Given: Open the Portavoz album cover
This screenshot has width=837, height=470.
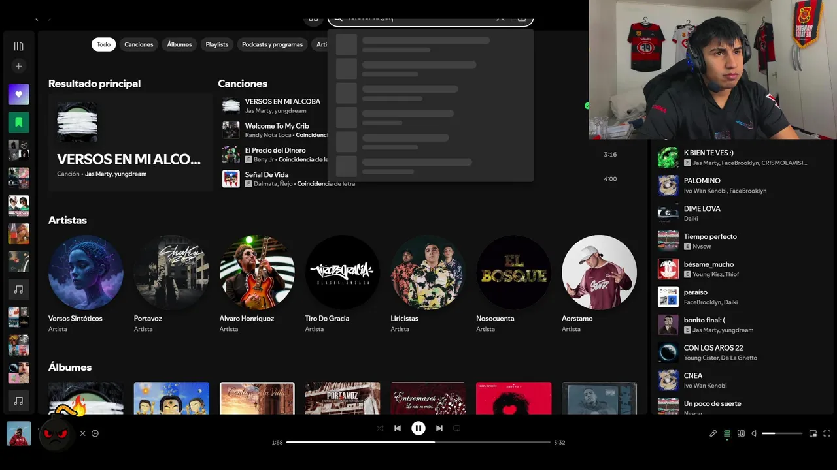Looking at the screenshot, I should pos(343,398).
